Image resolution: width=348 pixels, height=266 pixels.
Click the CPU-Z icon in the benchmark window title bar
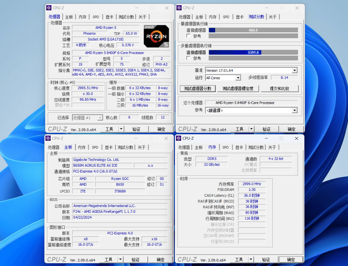pos(179,8)
